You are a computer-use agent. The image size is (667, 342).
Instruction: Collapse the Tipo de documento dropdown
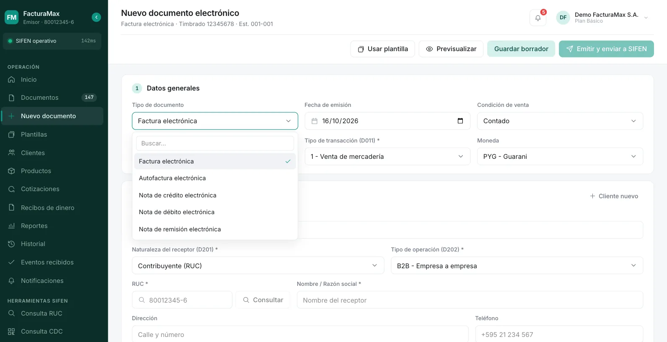coord(215,121)
